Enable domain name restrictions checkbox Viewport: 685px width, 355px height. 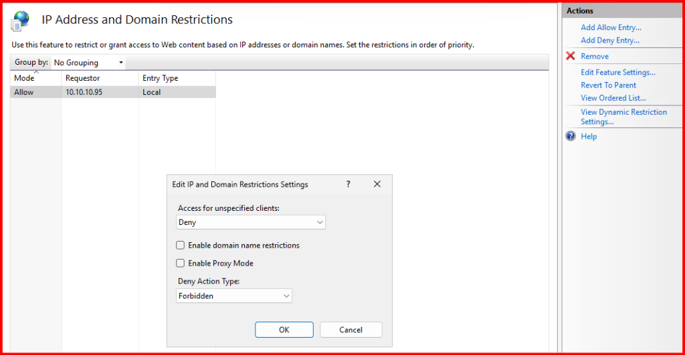(181, 246)
